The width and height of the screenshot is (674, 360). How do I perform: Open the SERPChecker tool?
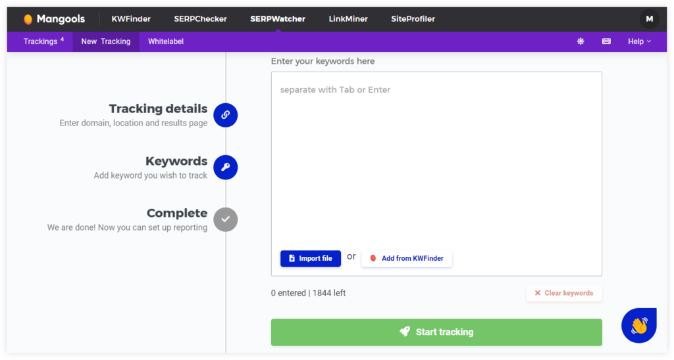point(200,19)
